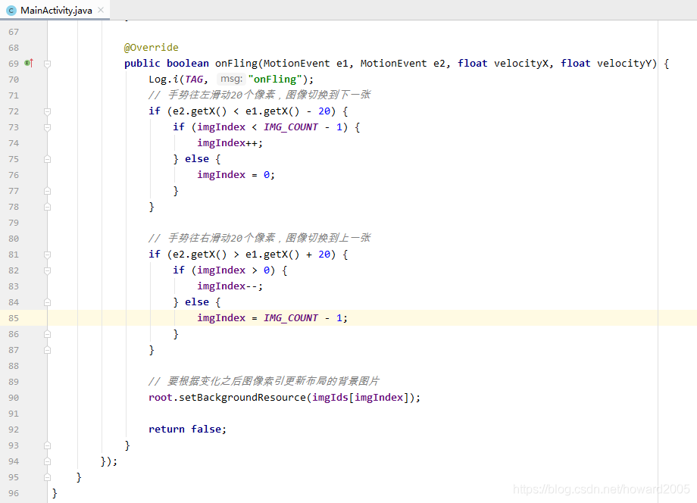This screenshot has width=697, height=503.
Task: Click the @Override annotation
Action: (x=151, y=48)
